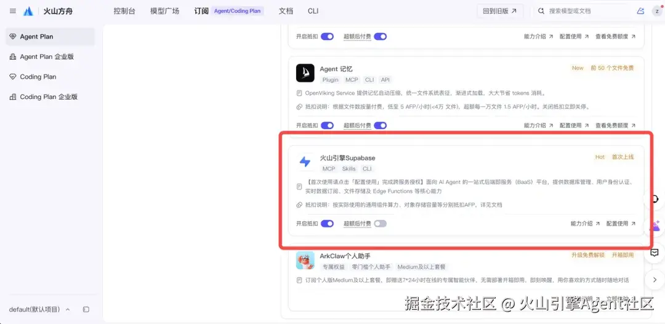
Task: Disable 超额后付费 for Agent 记忆
Action: click(x=380, y=125)
